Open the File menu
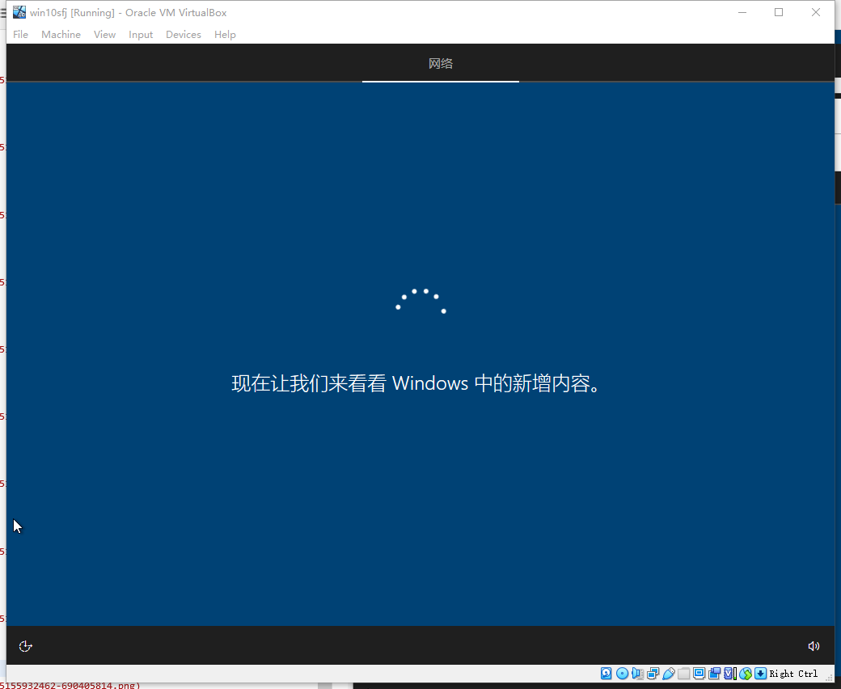This screenshot has height=689, width=841. pos(20,34)
